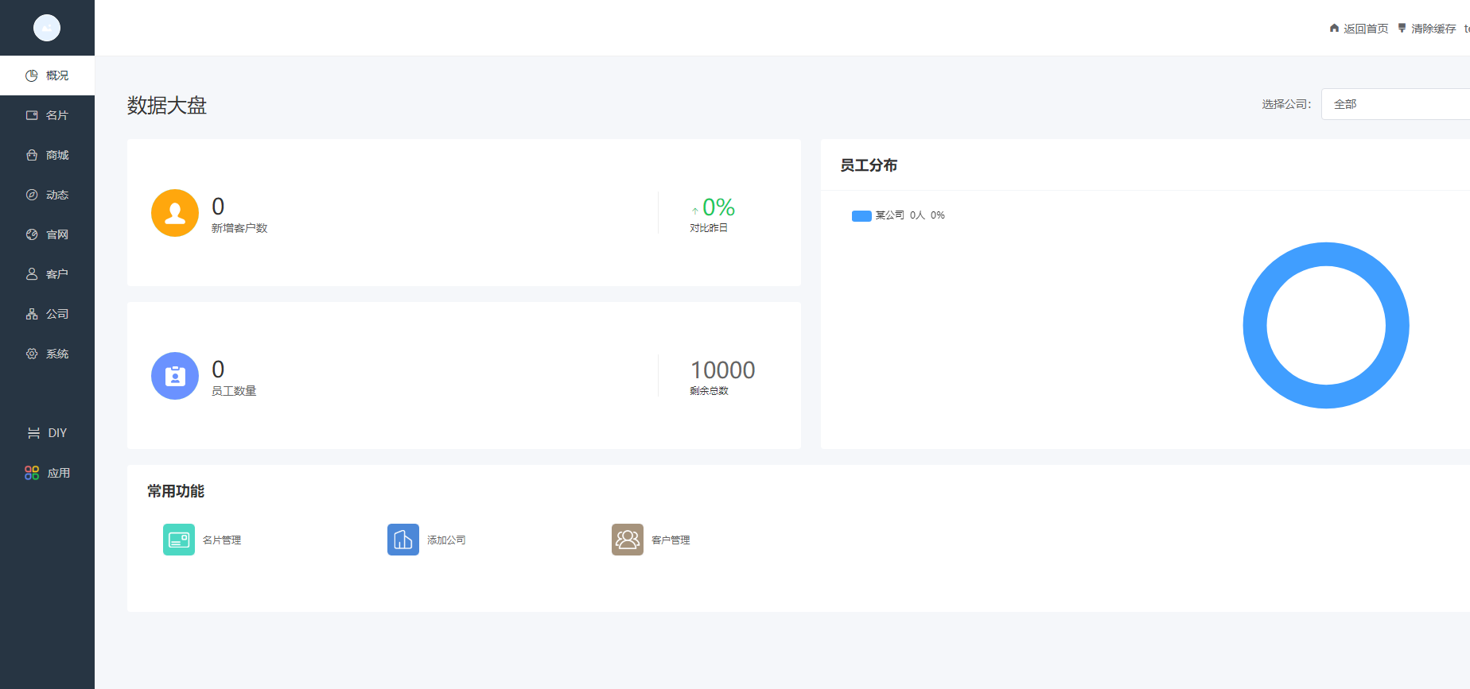This screenshot has height=689, width=1470.
Task: Click the 客户 person icon in sidebar
Action: [x=32, y=274]
